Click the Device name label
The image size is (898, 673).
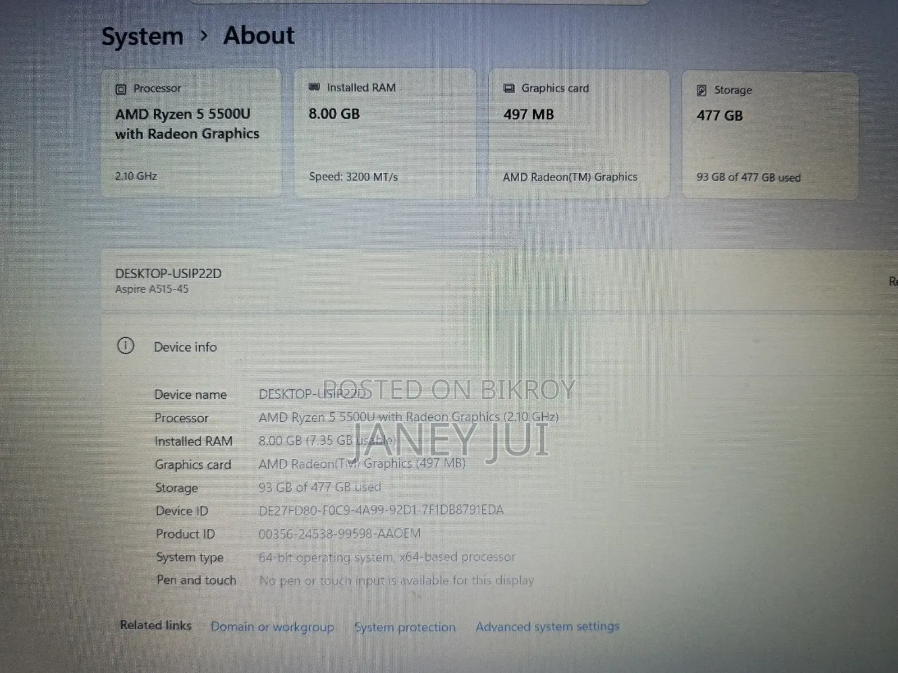point(191,395)
